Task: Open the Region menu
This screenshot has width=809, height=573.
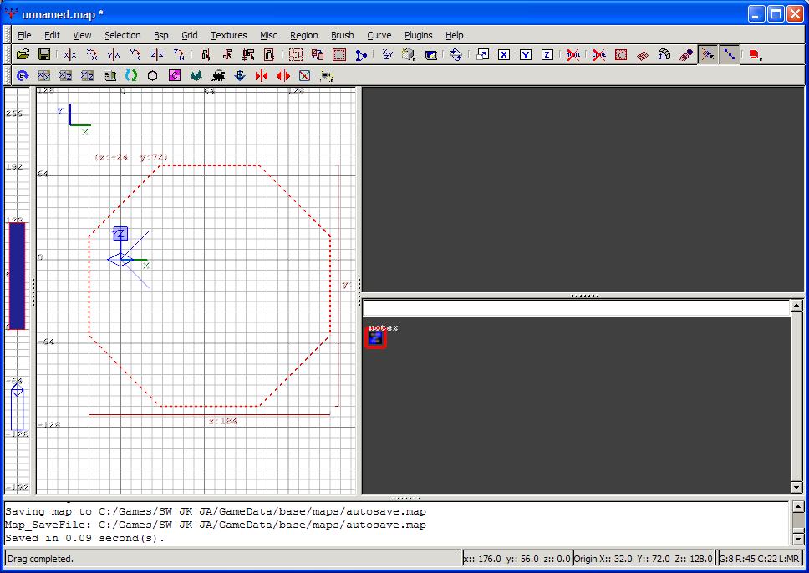Action: coord(303,35)
